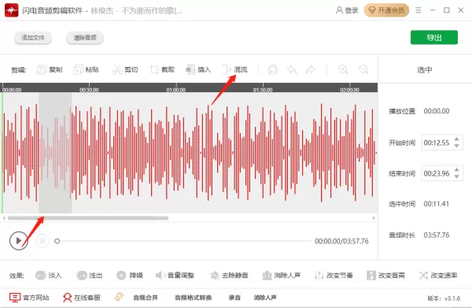Click the gray selected region in waveform
The height and width of the screenshot is (308, 472).
55,153
